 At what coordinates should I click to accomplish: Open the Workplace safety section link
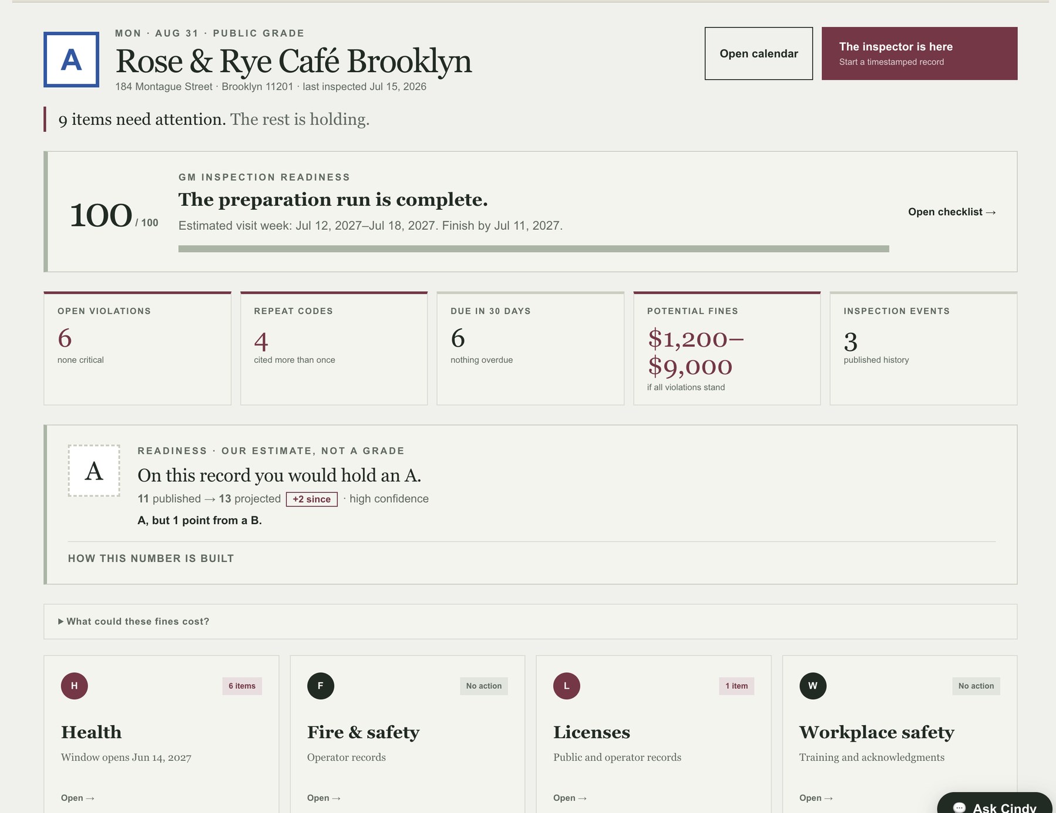click(x=815, y=798)
